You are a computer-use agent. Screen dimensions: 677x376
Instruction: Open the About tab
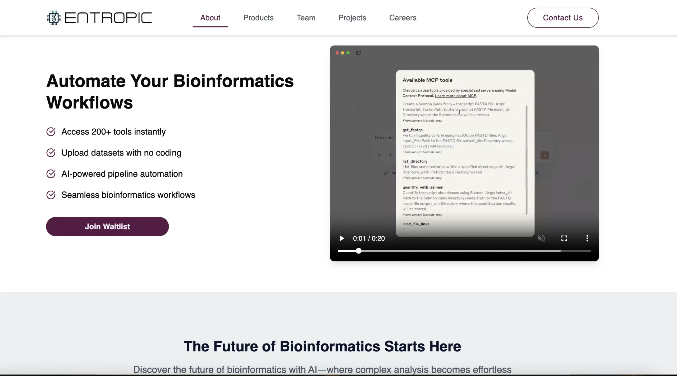tap(210, 18)
